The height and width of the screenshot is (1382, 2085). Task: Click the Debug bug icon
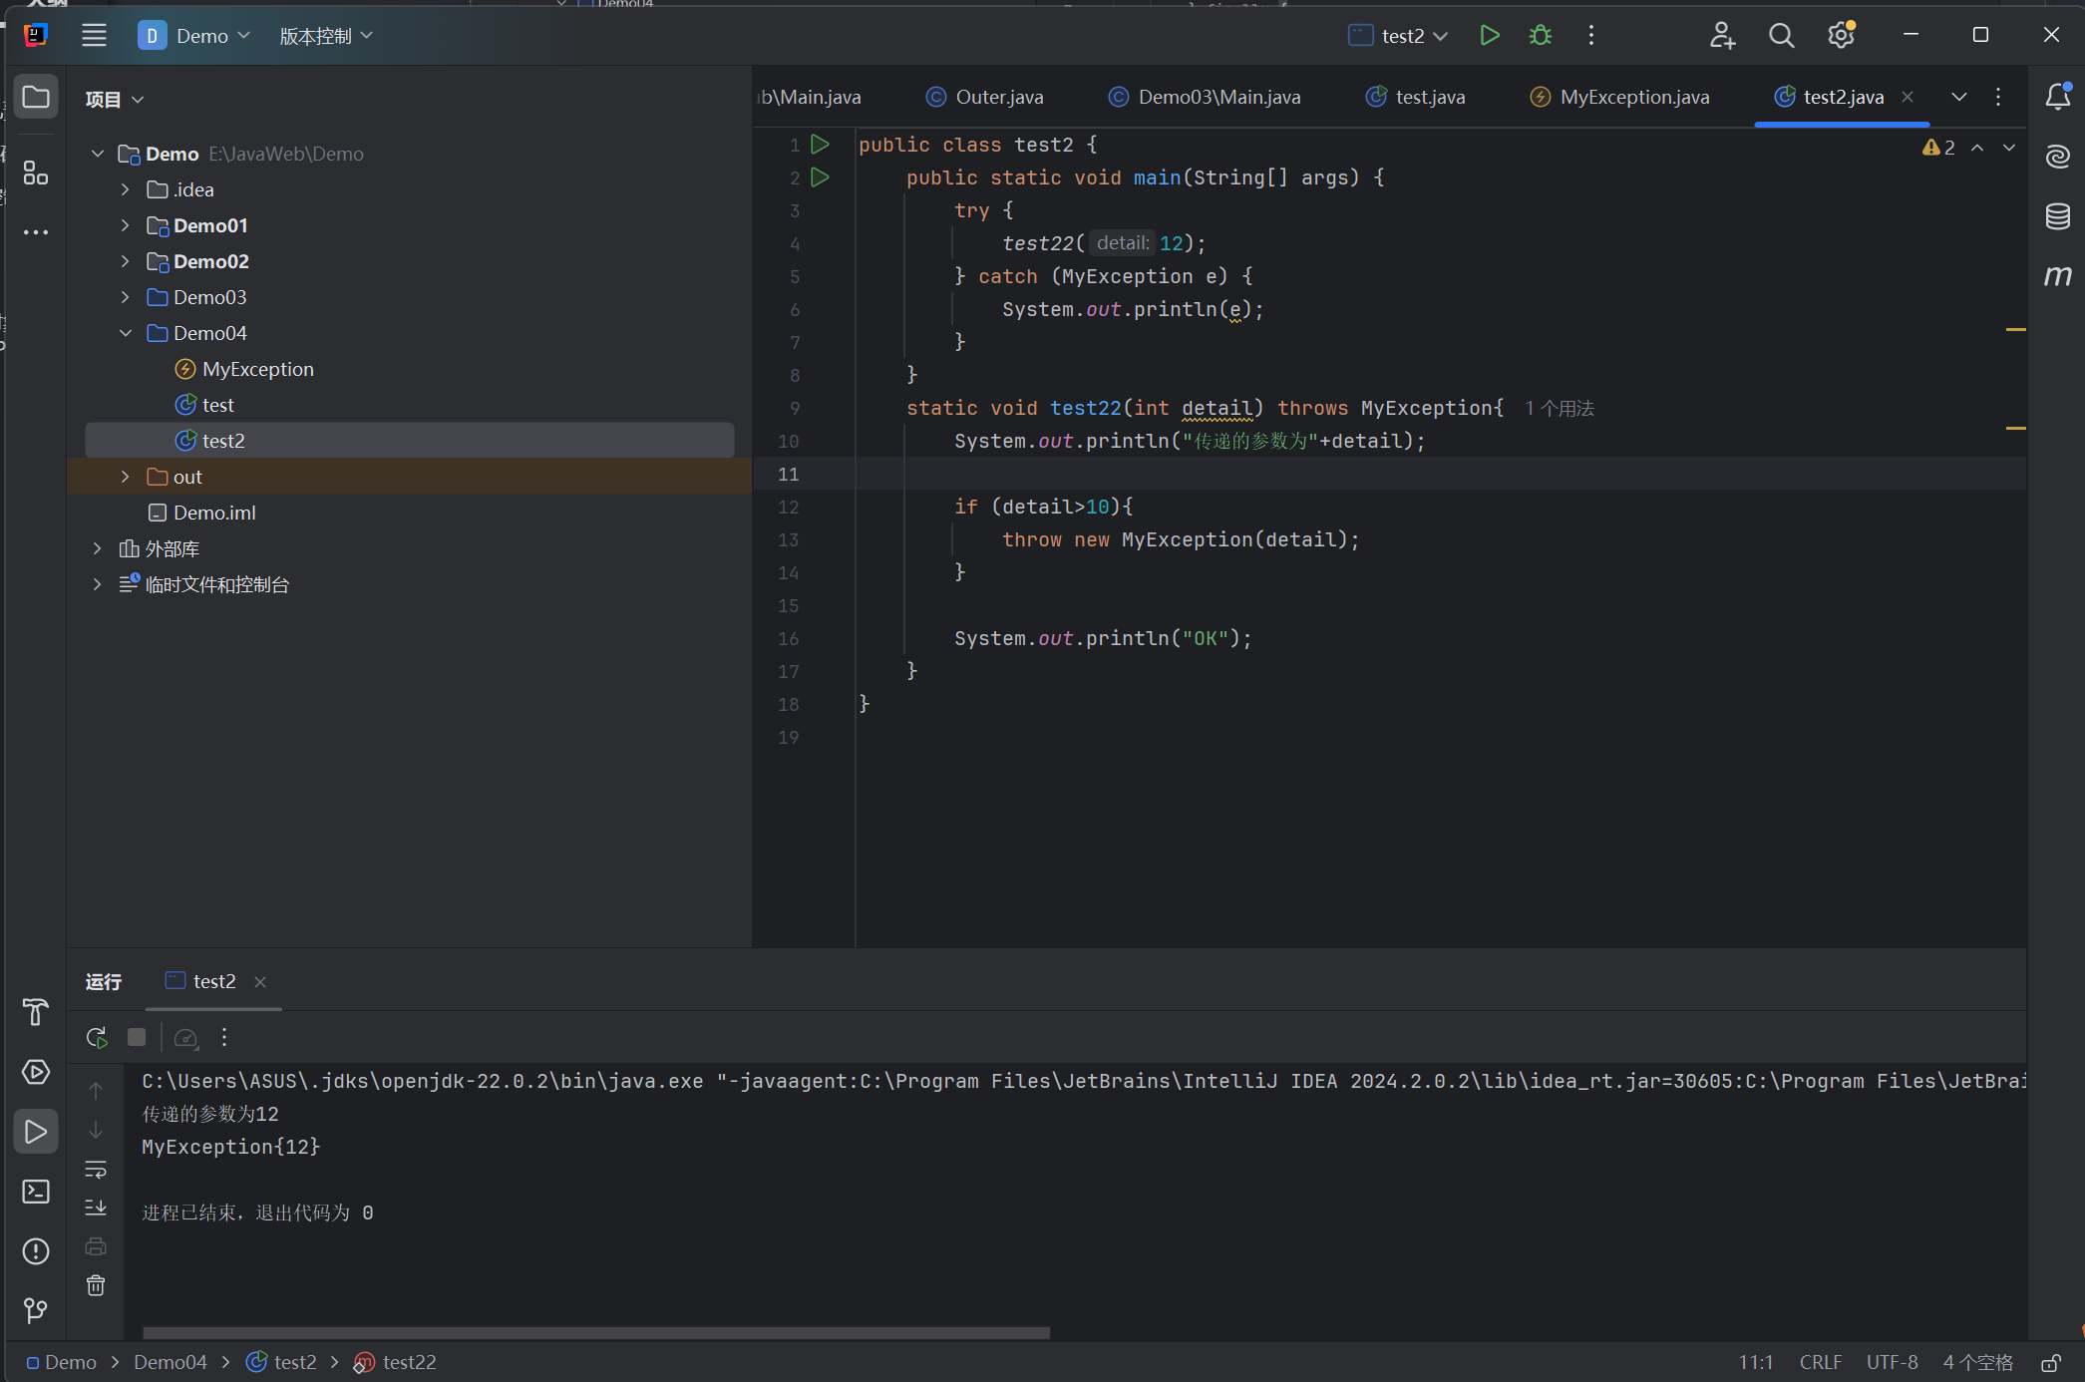click(1541, 36)
